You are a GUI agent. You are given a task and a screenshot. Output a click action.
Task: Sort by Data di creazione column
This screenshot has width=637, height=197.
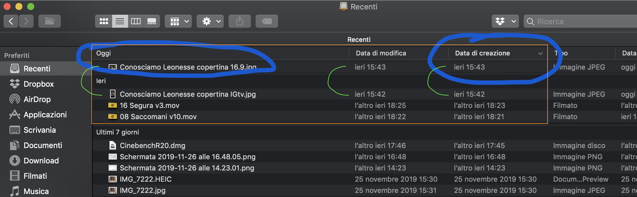(x=482, y=53)
